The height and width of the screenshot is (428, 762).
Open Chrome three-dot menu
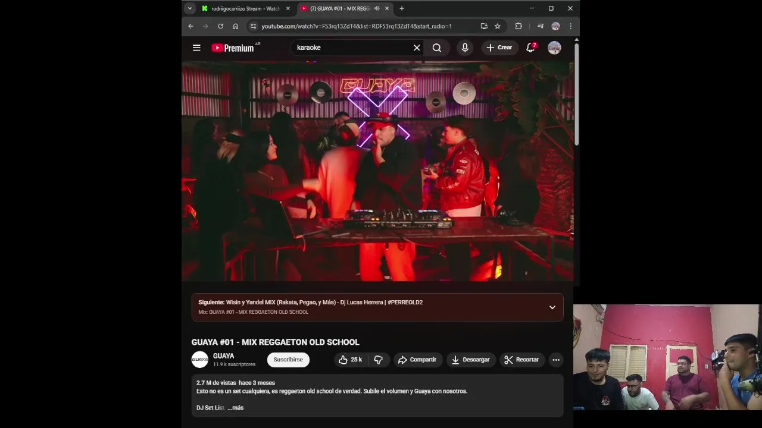[x=570, y=26]
